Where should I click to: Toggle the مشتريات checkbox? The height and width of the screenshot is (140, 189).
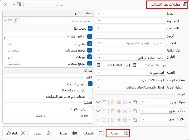(x=90, y=44)
